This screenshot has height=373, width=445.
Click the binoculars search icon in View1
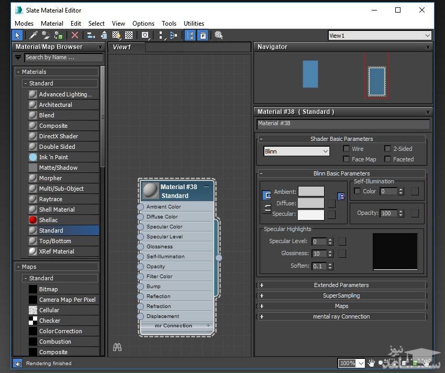[x=117, y=347]
